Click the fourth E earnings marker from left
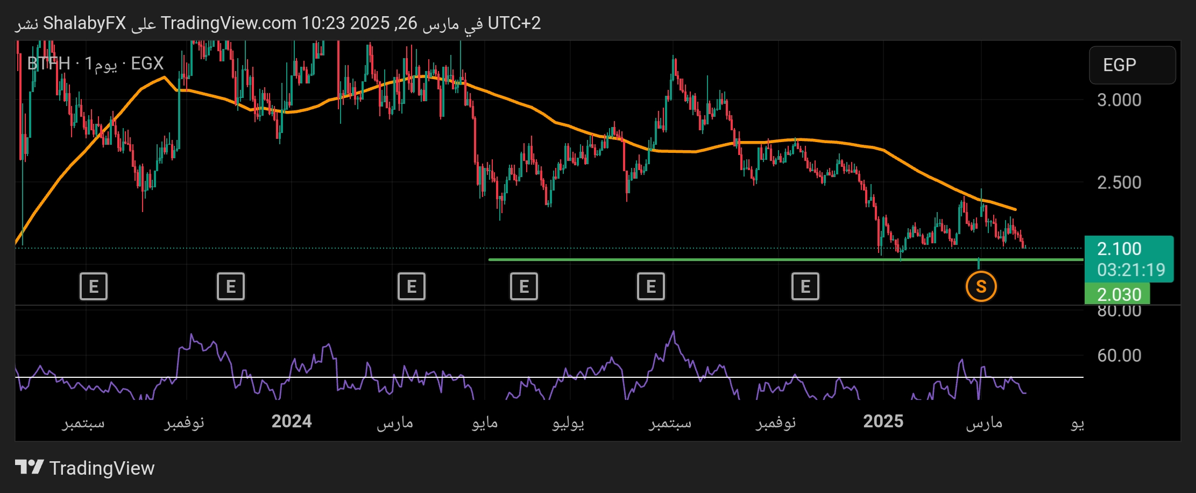The height and width of the screenshot is (493, 1196). (x=523, y=286)
